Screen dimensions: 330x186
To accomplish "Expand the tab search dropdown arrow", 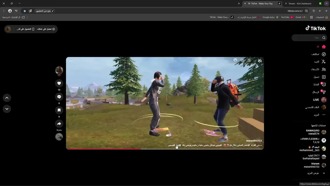I will pos(327,4).
